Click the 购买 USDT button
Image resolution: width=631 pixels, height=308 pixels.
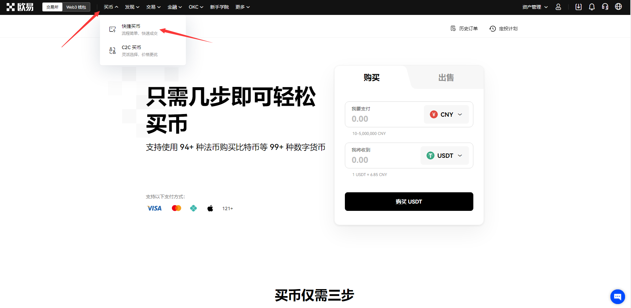tap(409, 202)
